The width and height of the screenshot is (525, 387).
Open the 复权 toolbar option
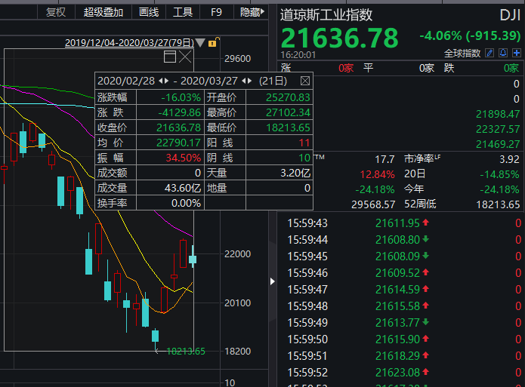56,12
